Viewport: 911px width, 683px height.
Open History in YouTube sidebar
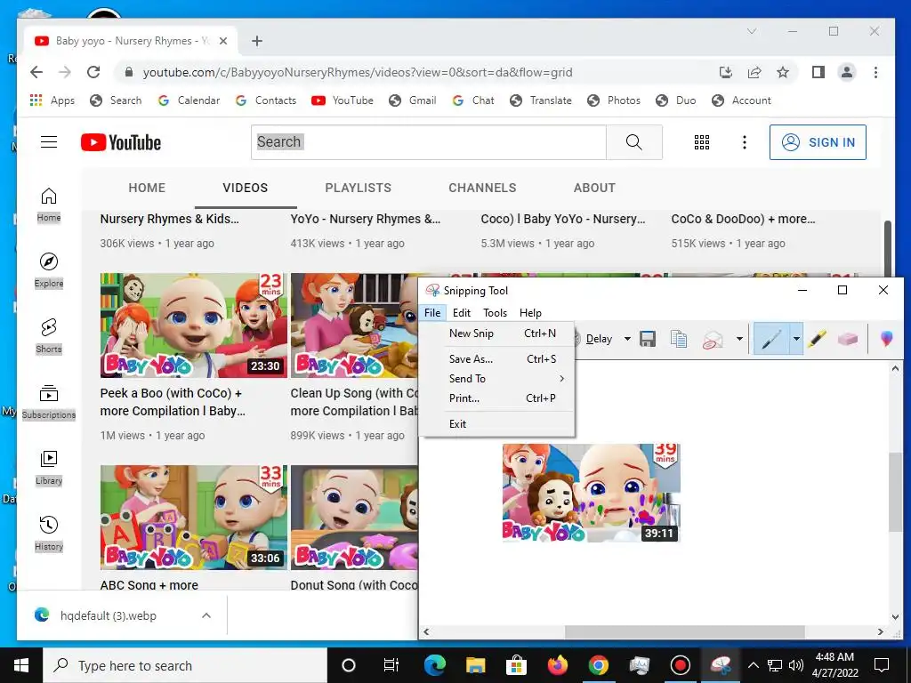49,534
